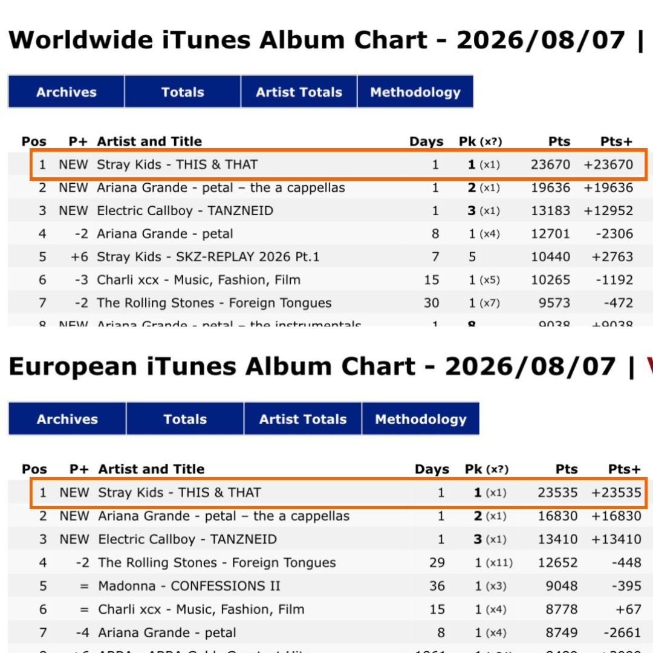653x653 pixels.
Task: Open Artist Totals under the European chart
Action: [303, 418]
